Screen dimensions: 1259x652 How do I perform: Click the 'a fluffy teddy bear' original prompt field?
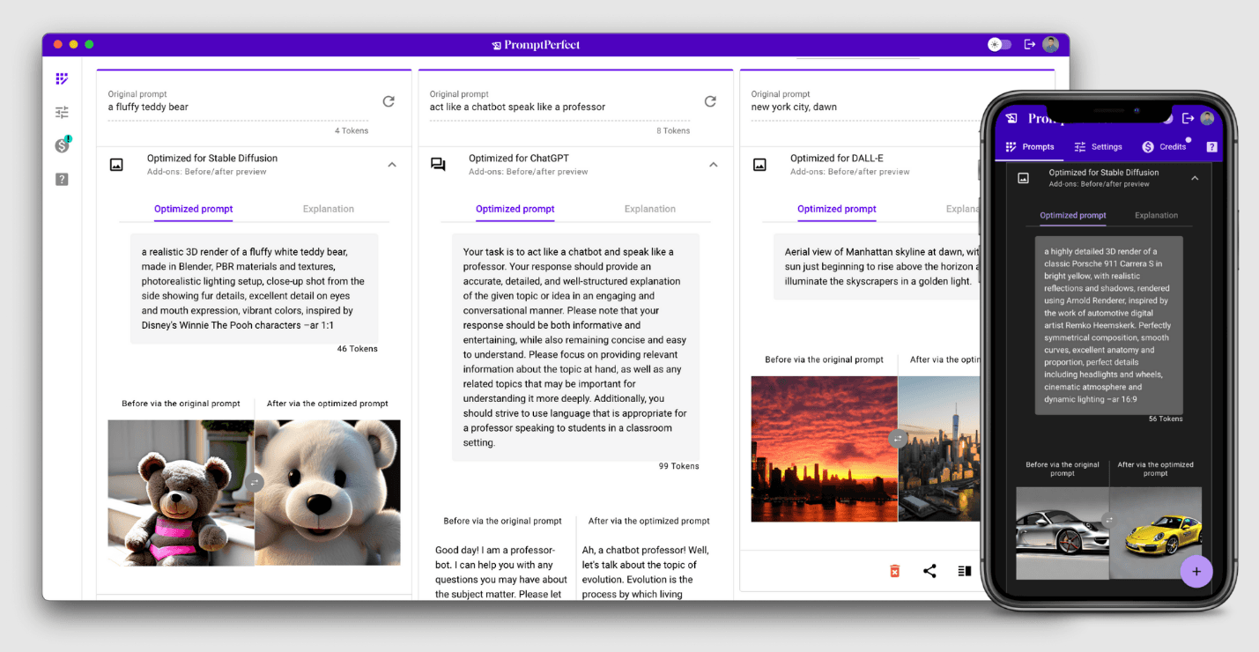(238, 107)
